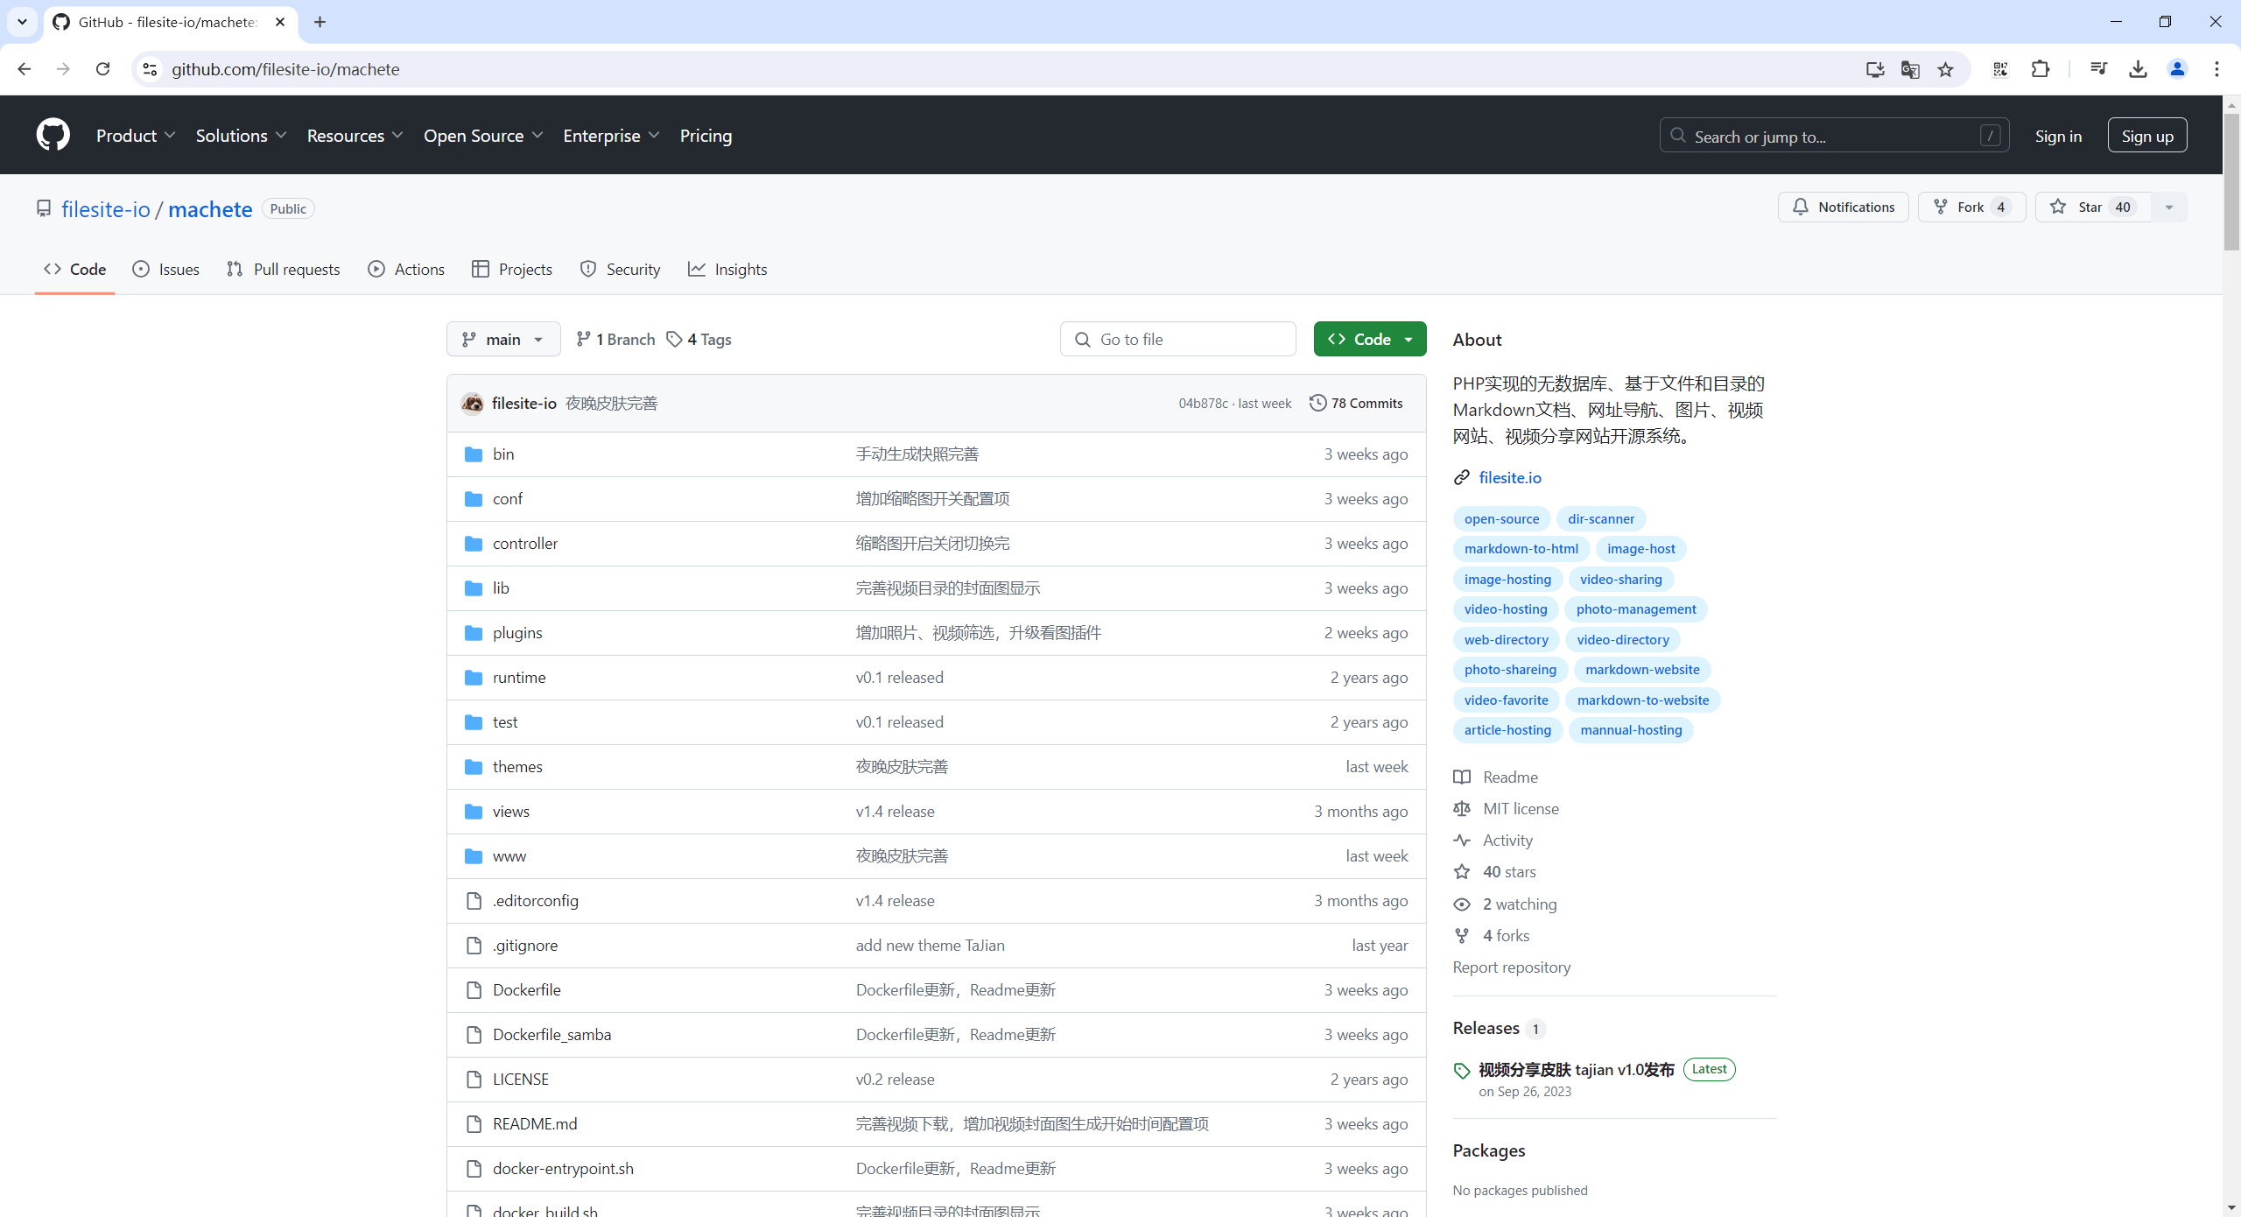The image size is (2241, 1217).
Task: Open the Readme link in About
Action: click(1510, 777)
